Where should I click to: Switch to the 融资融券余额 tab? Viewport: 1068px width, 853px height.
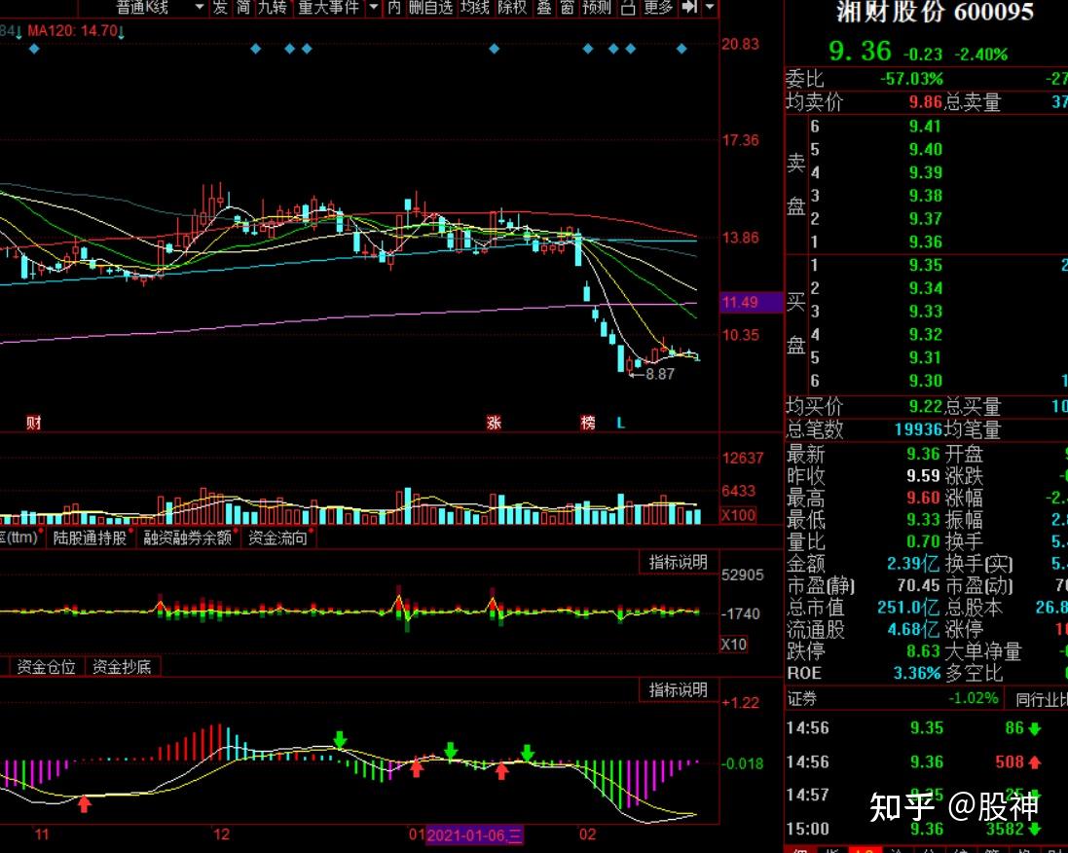click(x=188, y=538)
